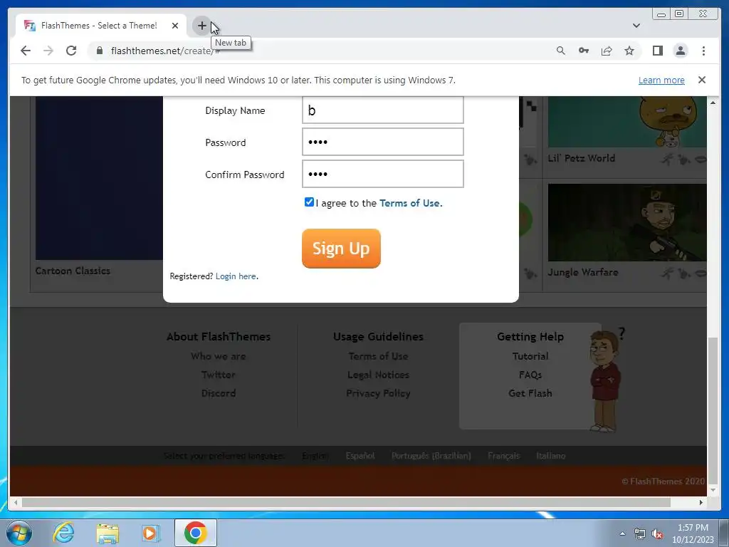This screenshot has height=547, width=729.
Task: Open Windows Media Player from taskbar
Action: pos(151,533)
